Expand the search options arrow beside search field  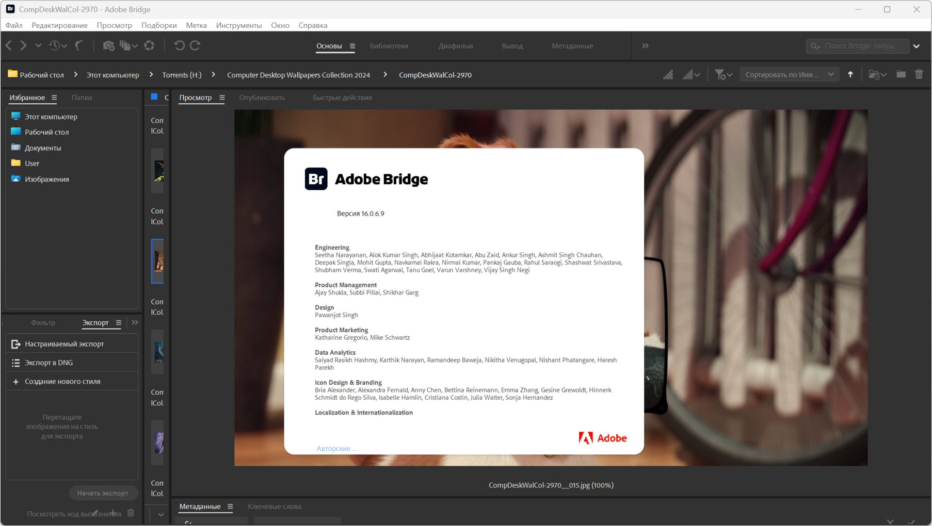pos(917,46)
